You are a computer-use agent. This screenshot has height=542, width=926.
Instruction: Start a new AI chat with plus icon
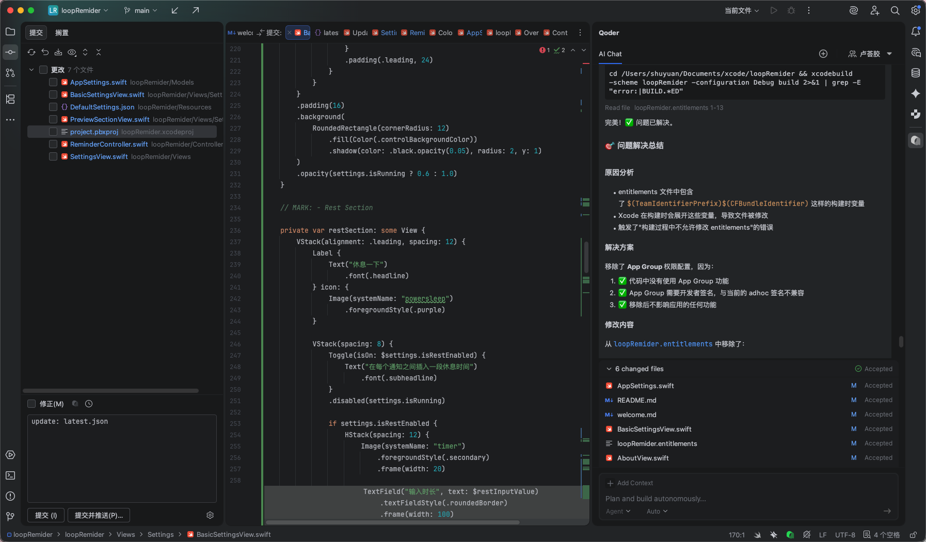823,54
